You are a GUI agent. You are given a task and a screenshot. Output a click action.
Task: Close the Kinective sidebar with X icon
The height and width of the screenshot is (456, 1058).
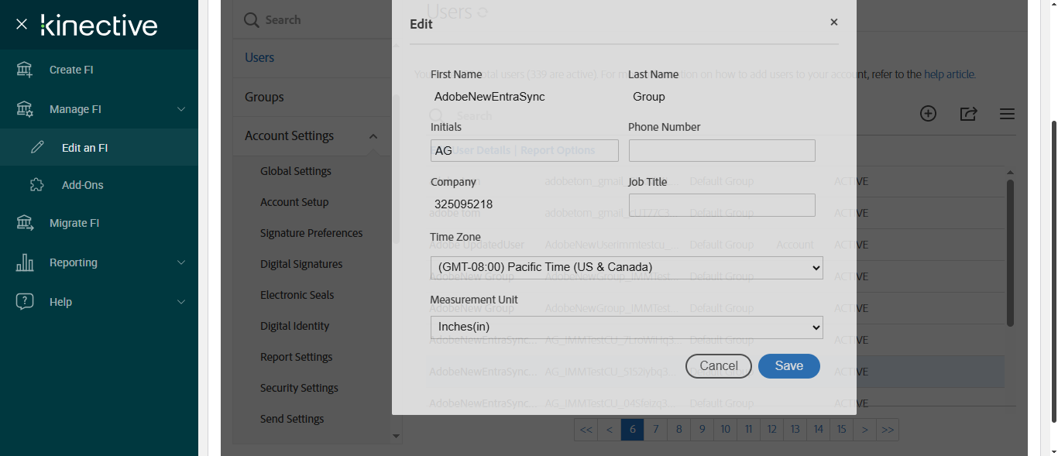click(x=22, y=25)
